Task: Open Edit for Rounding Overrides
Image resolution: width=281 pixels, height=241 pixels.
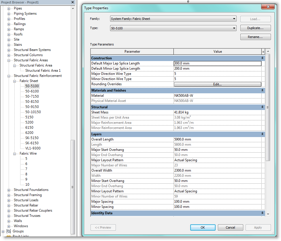Action: (217, 84)
